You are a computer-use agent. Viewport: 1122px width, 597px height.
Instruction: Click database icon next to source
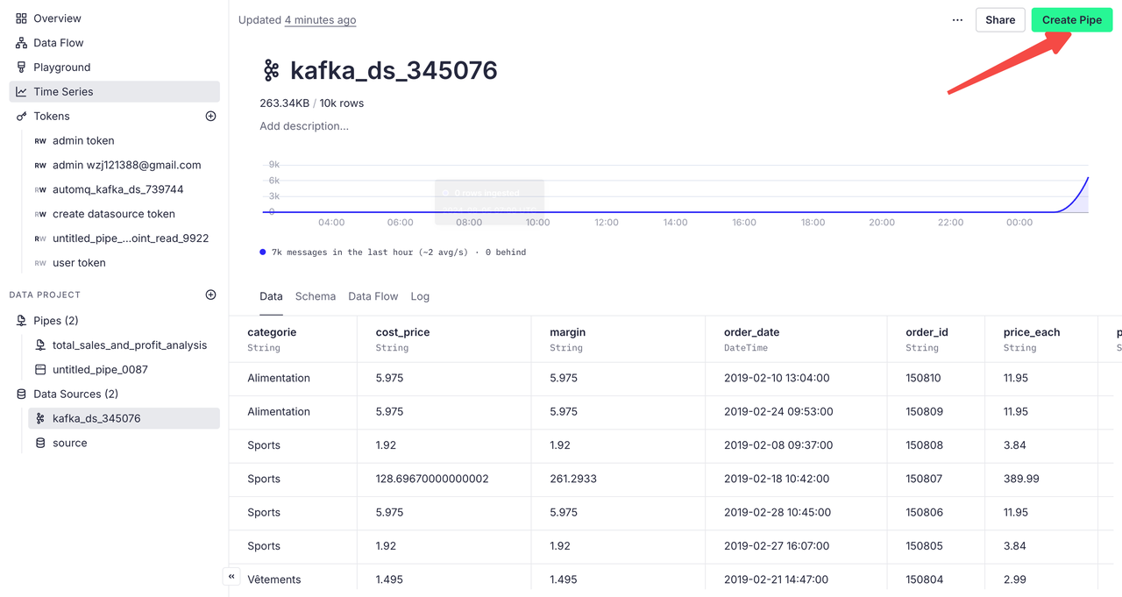[40, 443]
